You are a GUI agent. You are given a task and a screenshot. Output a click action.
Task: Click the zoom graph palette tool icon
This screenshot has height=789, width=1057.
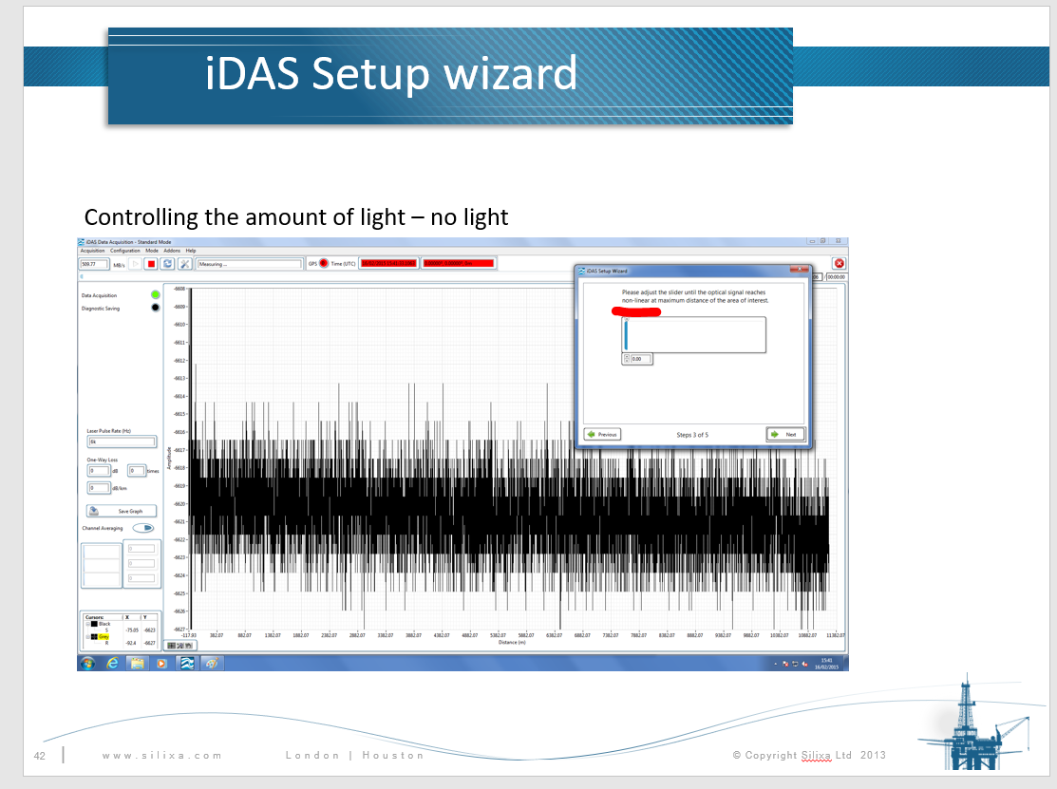click(180, 646)
